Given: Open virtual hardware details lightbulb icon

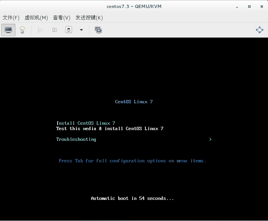Looking at the screenshot, I should point(22,30).
